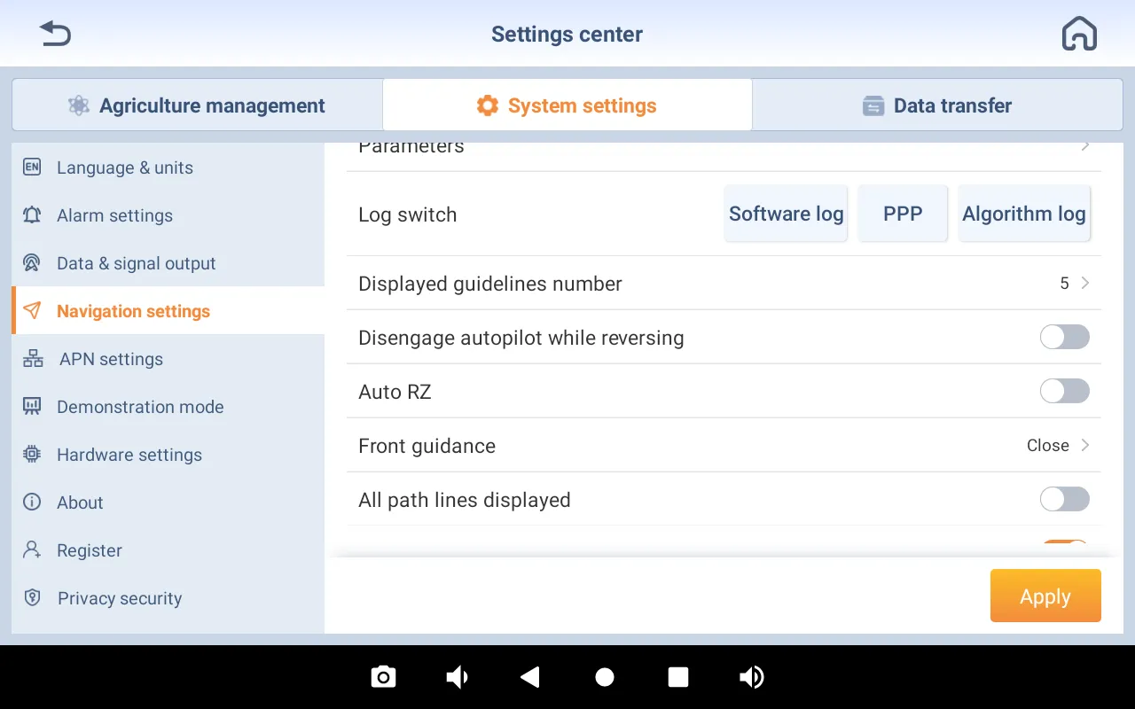The height and width of the screenshot is (709, 1135).
Task: Click the Privacy security shield icon
Action: pos(32,598)
